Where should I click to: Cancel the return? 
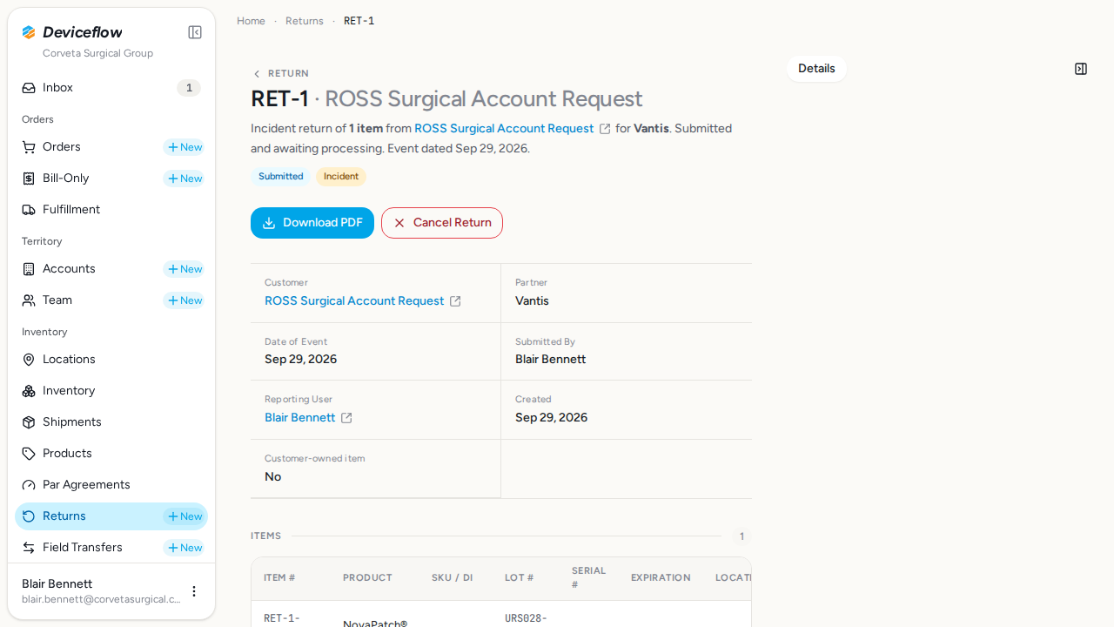(442, 223)
